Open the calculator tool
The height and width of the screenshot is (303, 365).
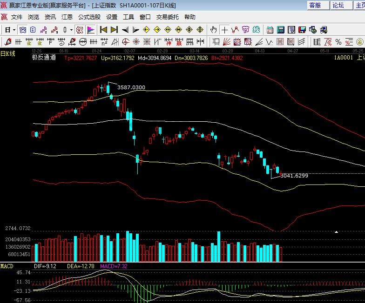[281, 30]
